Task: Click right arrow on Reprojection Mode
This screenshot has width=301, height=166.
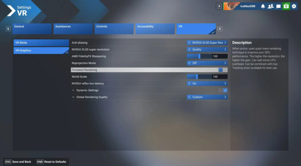Action: tap(225, 63)
